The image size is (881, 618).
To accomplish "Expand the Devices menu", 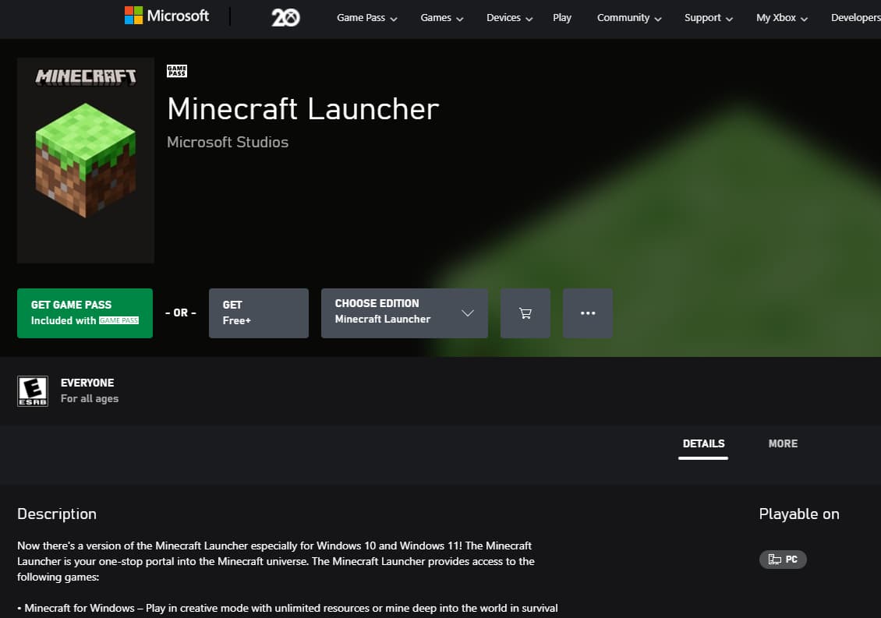I will point(509,18).
